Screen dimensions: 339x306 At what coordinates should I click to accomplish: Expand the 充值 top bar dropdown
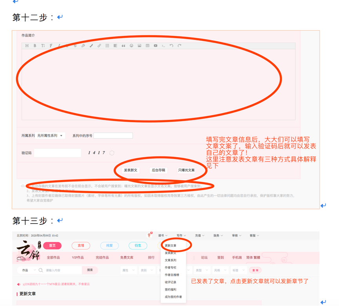coord(199,236)
